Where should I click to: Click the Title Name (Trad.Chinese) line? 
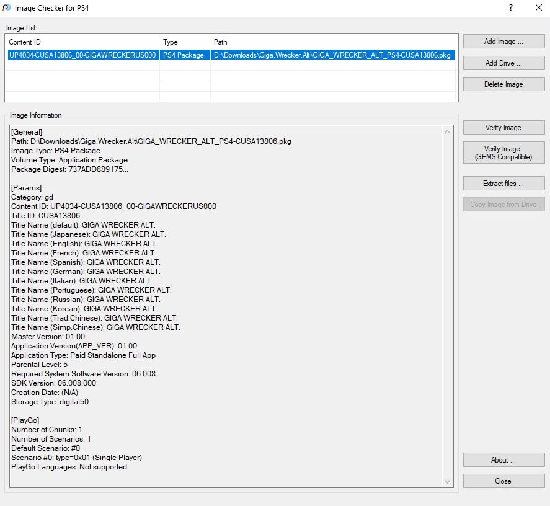click(94, 318)
